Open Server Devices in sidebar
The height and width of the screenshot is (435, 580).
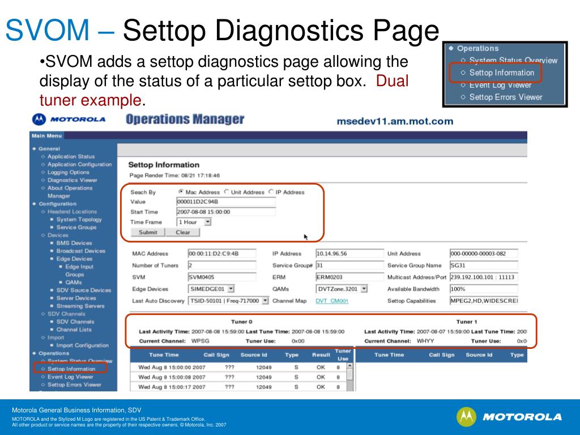click(76, 298)
